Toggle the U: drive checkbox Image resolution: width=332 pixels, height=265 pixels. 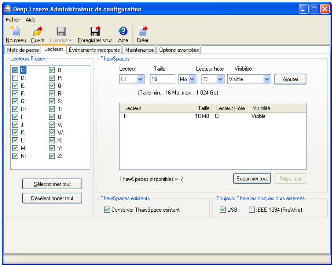(x=52, y=117)
